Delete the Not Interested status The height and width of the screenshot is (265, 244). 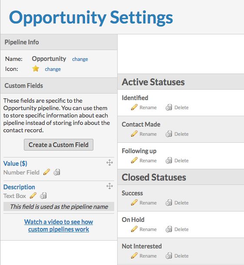tap(181, 256)
